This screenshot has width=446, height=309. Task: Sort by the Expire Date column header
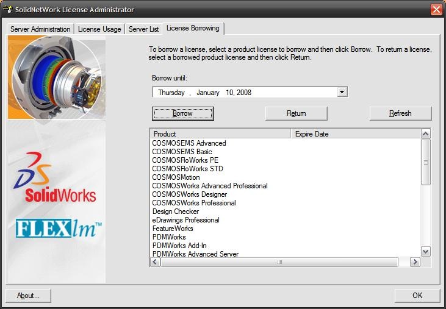[356, 133]
